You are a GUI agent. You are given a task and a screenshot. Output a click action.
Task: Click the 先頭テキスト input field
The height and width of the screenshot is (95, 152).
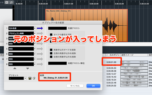point(57,28)
